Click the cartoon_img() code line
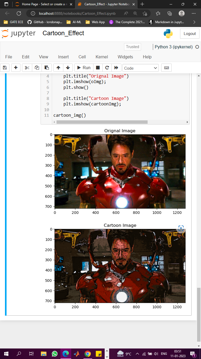The image size is (201, 359). pyautogui.click(x=70, y=115)
